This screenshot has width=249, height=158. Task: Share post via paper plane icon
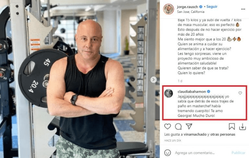pyautogui.click(x=189, y=126)
